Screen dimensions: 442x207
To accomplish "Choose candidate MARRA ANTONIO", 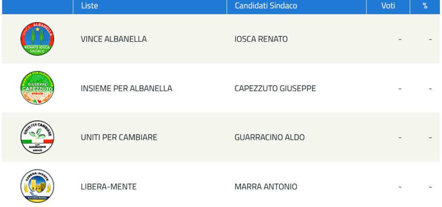I will tap(266, 187).
